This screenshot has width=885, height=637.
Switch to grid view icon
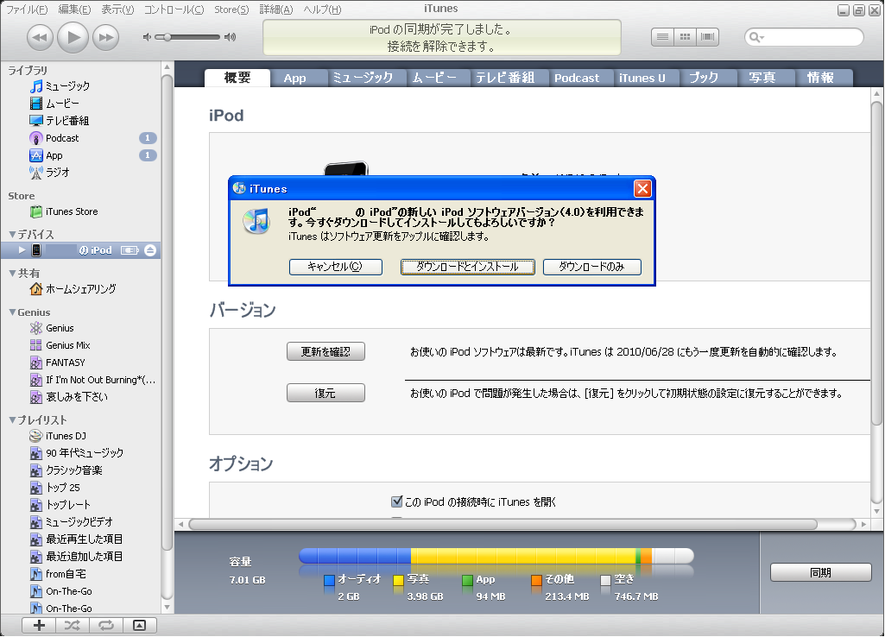point(686,36)
